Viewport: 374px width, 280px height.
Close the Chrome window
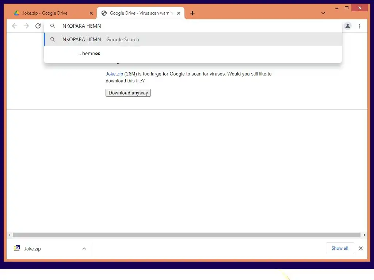(x=360, y=8)
